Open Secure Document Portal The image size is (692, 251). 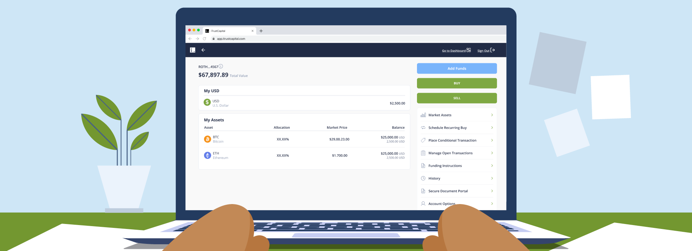pos(448,191)
